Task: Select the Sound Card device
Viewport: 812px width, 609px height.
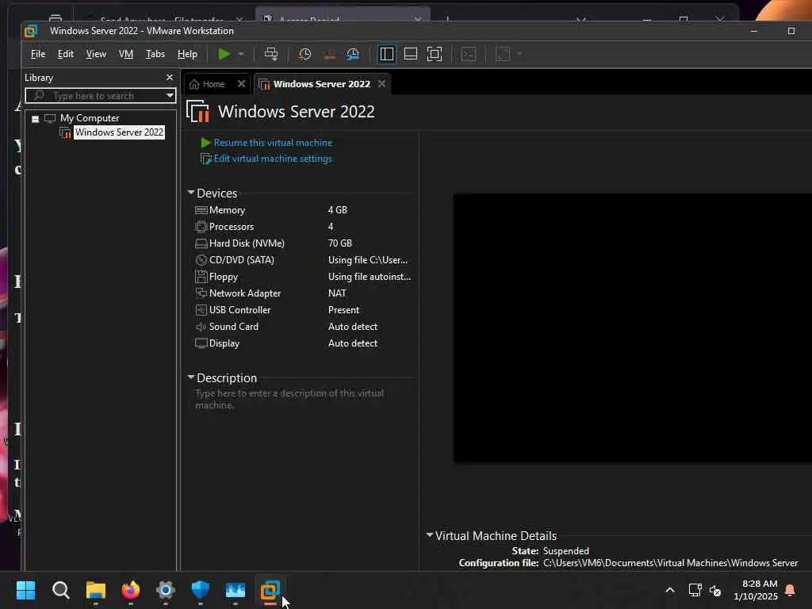Action: tap(303, 326)
